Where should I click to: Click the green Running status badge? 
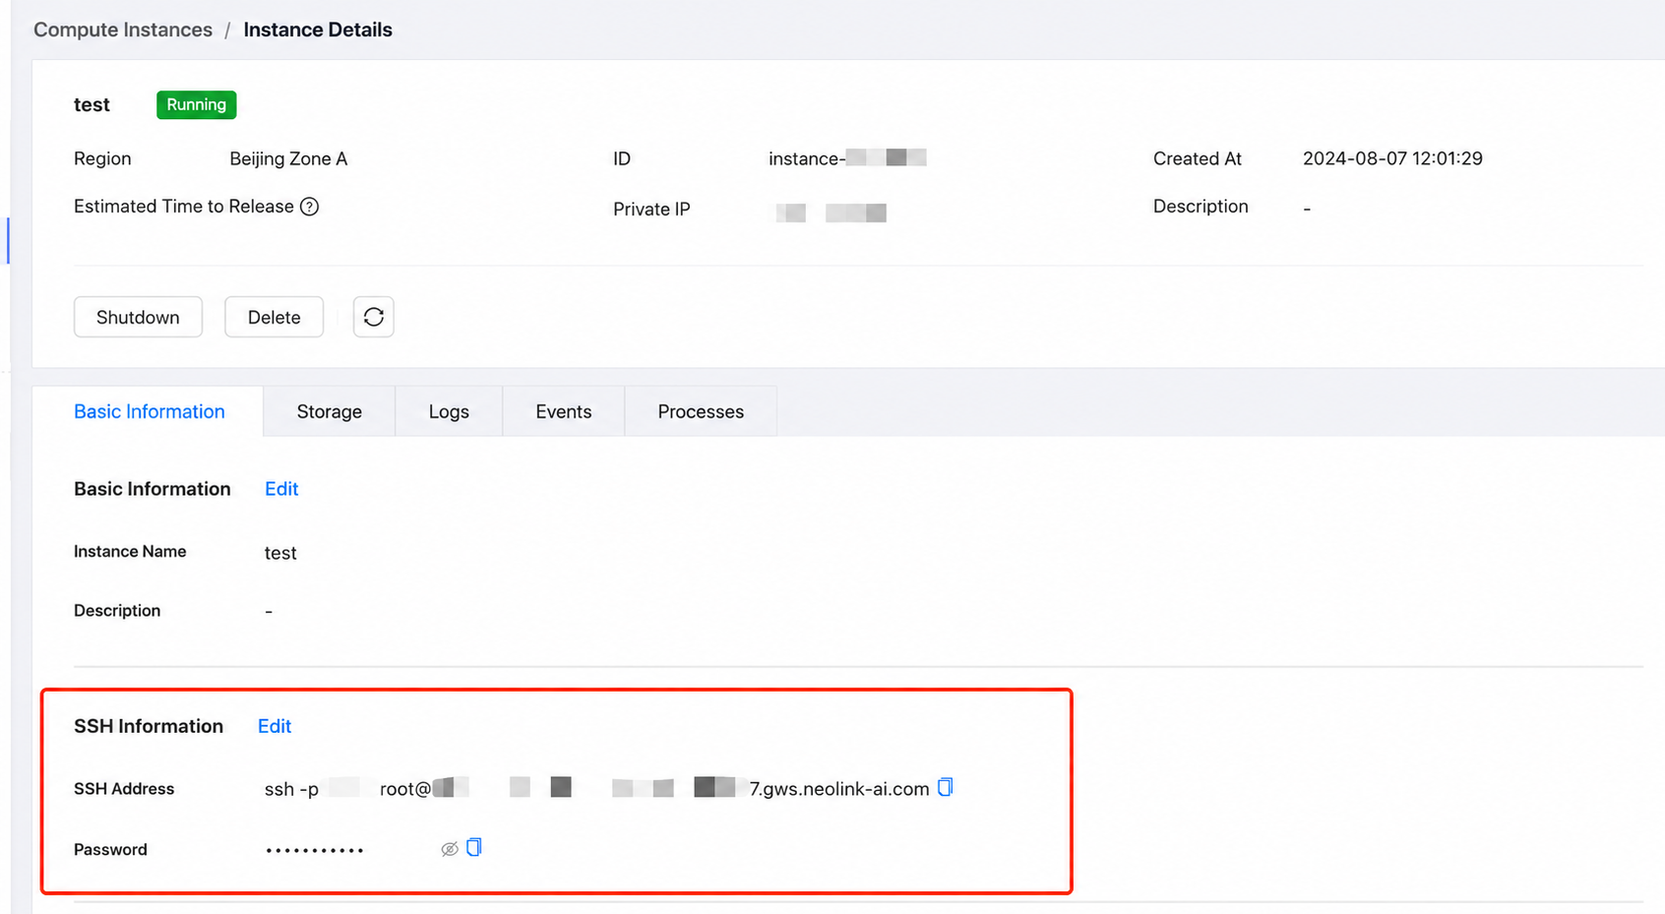tap(197, 104)
